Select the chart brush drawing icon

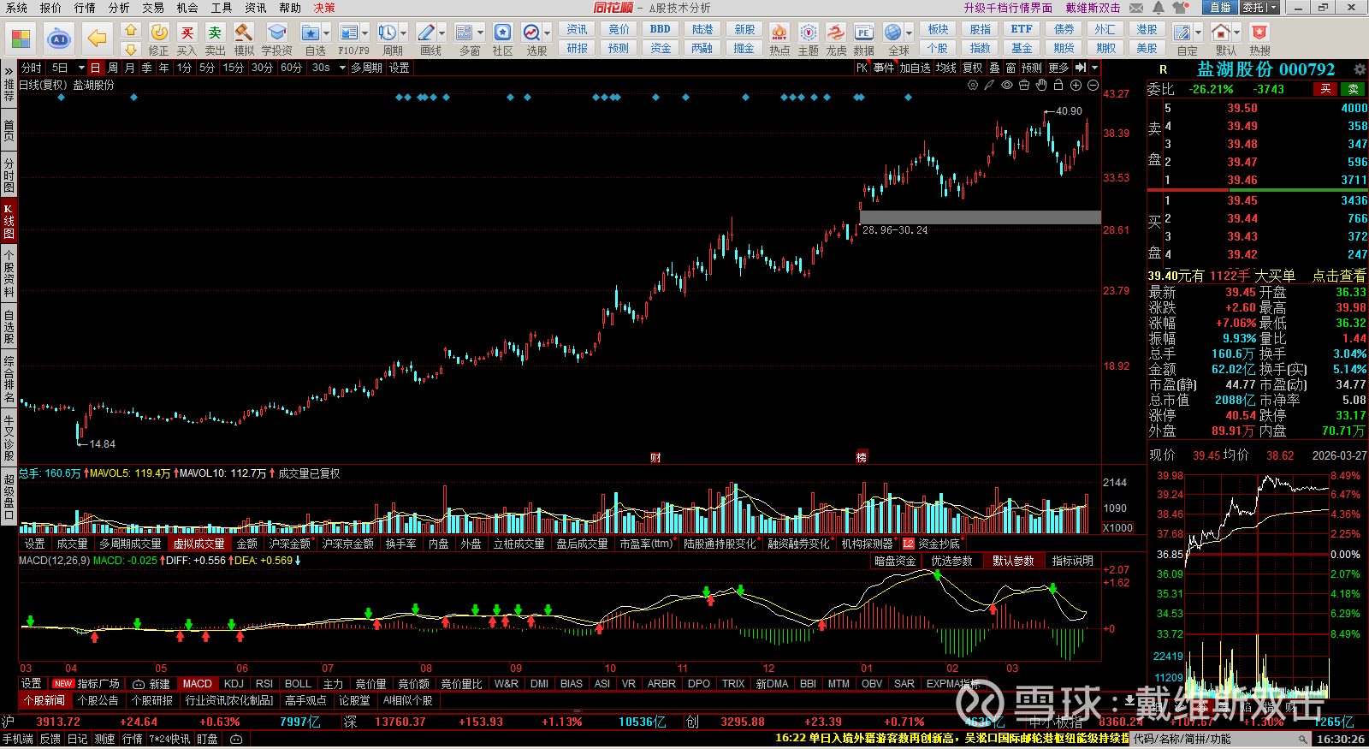(x=989, y=85)
